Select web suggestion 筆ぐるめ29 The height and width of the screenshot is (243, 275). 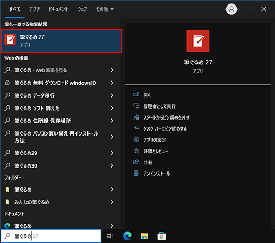pyautogui.click(x=26, y=153)
